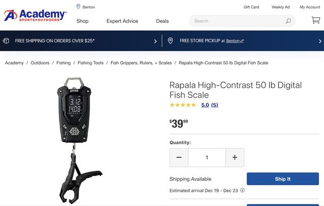Go to Fishing Tools breadcrumb

pyautogui.click(x=91, y=63)
